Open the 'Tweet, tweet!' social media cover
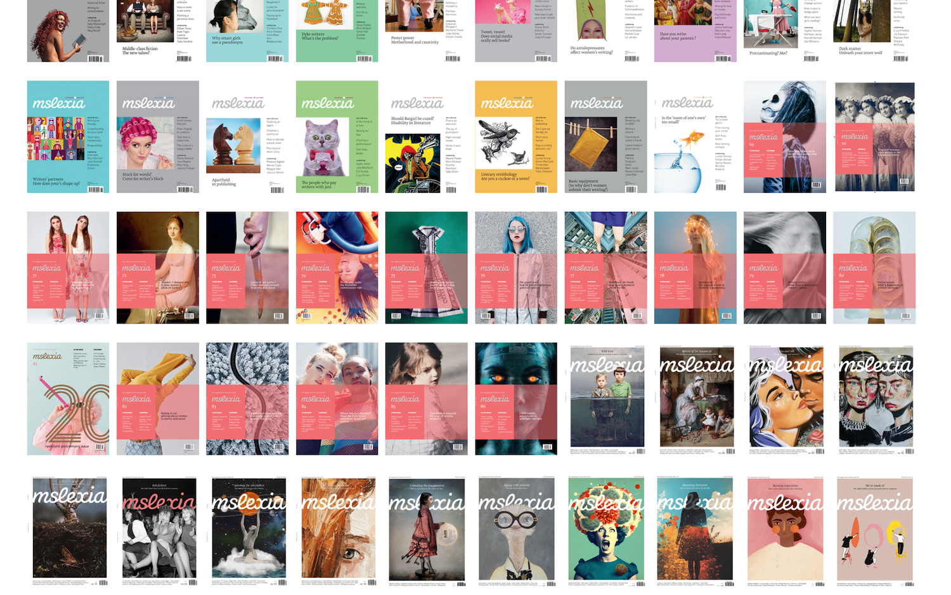Image resolution: width=951 pixels, height=595 pixels. tap(516, 30)
